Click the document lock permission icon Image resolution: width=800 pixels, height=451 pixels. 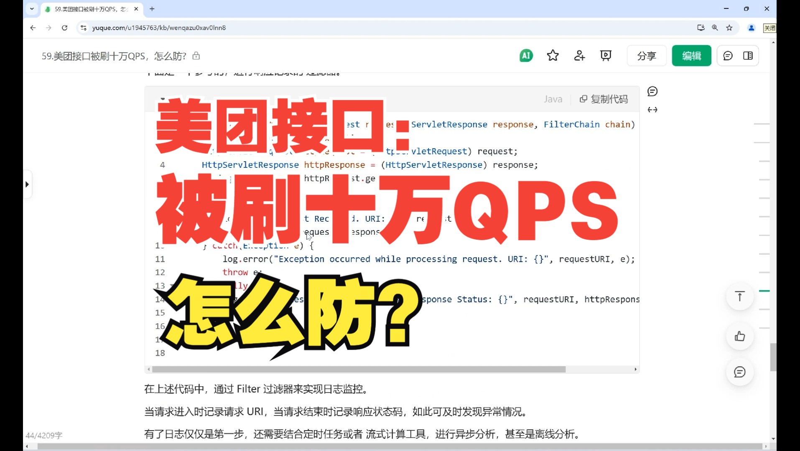[196, 56]
